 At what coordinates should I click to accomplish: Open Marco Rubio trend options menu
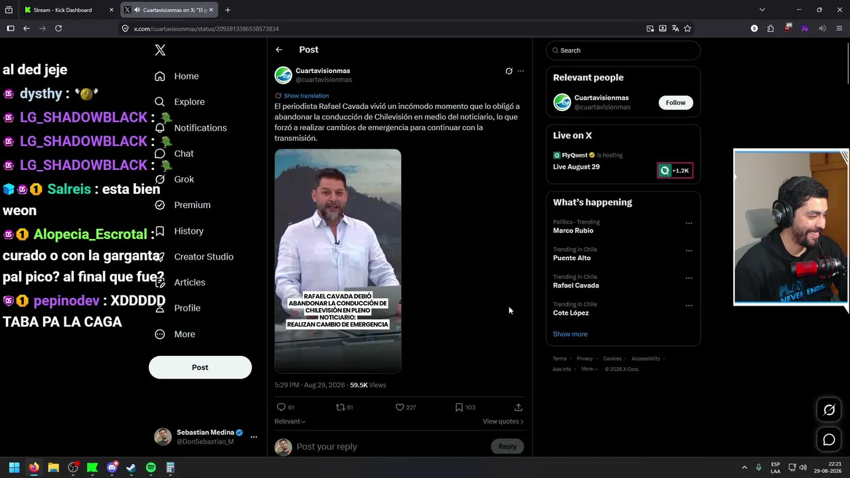689,224
